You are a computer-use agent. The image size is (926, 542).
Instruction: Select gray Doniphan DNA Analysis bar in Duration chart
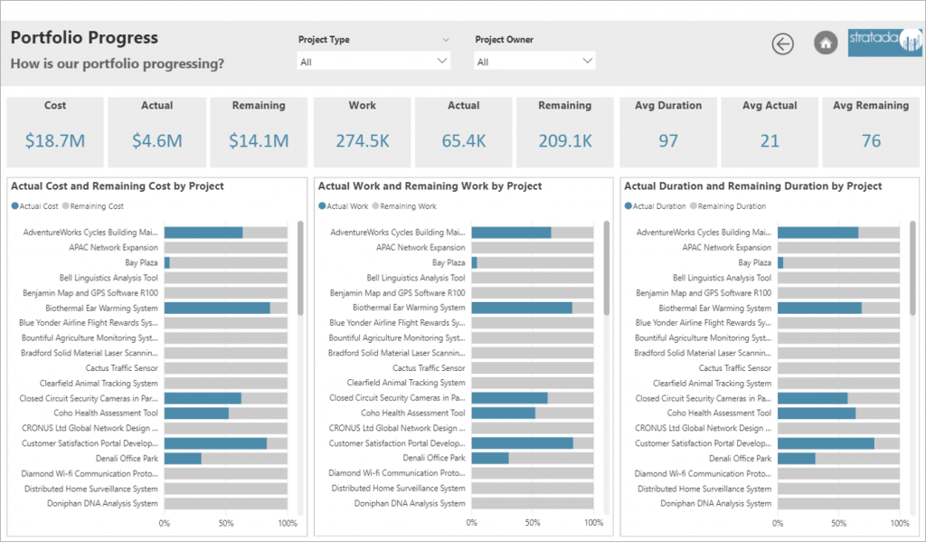(x=838, y=504)
